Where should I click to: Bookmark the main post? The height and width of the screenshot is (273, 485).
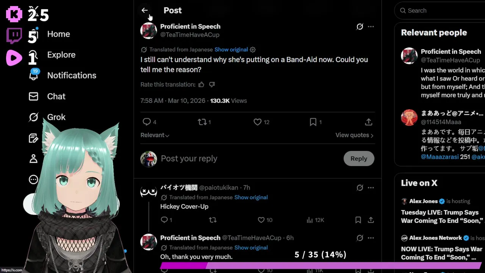tap(315, 122)
